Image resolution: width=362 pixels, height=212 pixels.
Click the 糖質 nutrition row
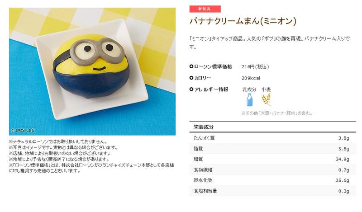[273, 159]
